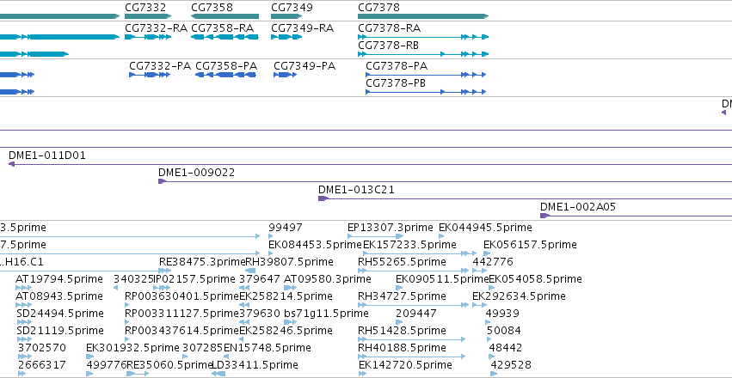732x378 pixels.
Task: Select feature label 209447
Action: (416, 314)
